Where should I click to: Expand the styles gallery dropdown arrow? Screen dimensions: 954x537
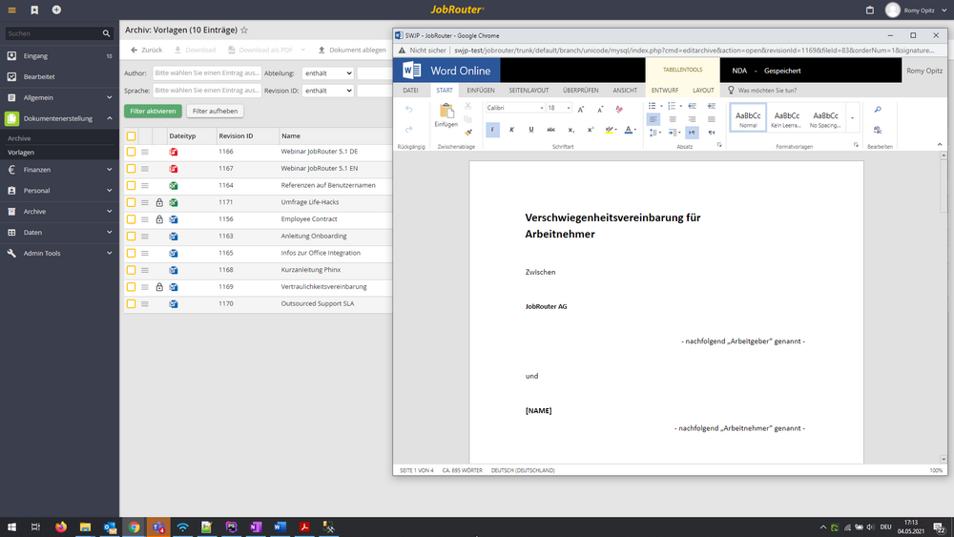click(852, 118)
